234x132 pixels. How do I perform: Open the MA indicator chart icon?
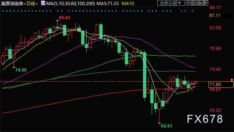pyautogui.click(x=43, y=3)
